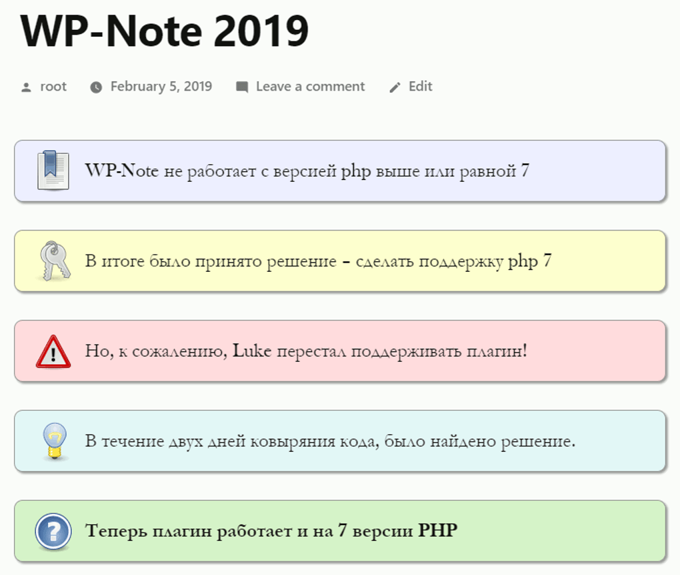Click the light bulb tip icon
Viewport: 680px width, 575px height.
[54, 440]
